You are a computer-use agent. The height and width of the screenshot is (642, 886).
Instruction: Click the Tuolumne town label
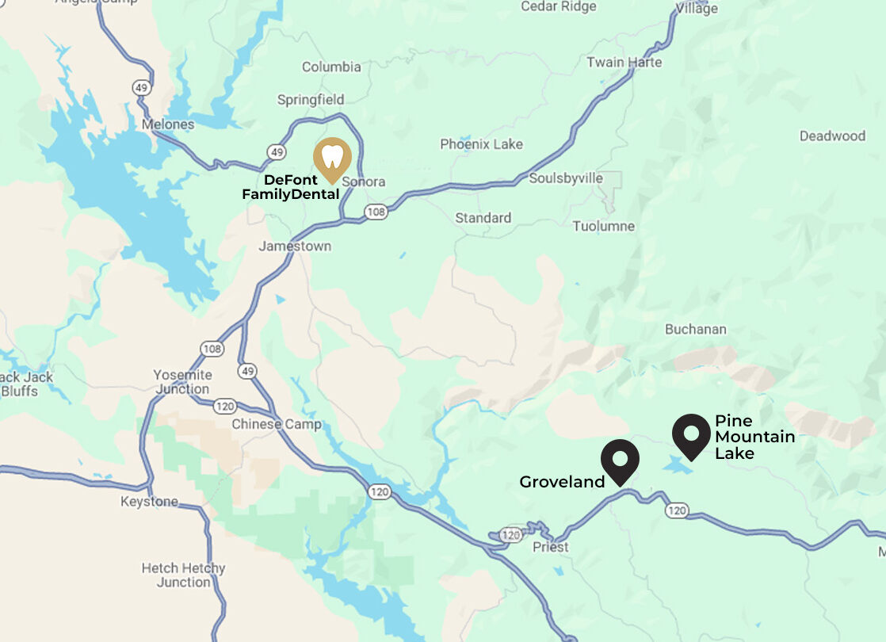click(x=603, y=226)
